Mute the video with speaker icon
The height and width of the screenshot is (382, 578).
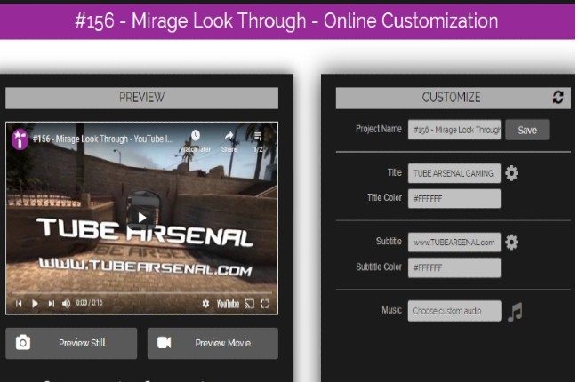coord(66,304)
